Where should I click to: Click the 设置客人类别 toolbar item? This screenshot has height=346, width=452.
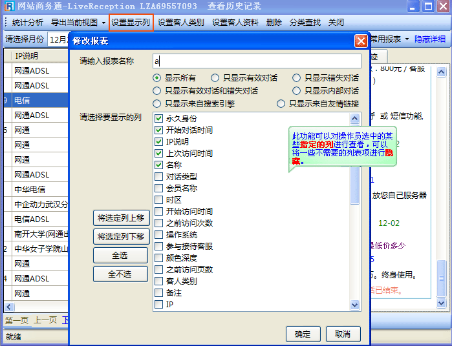point(180,23)
